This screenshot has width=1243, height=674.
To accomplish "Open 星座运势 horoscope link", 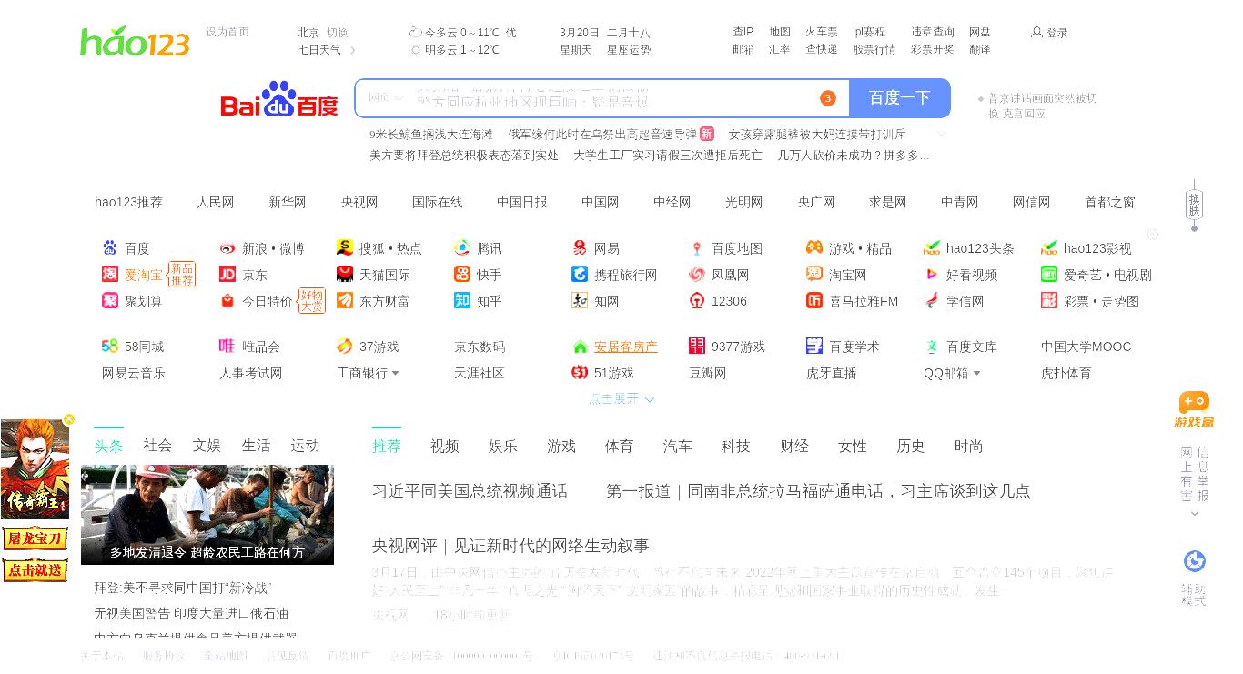I will click(x=629, y=50).
